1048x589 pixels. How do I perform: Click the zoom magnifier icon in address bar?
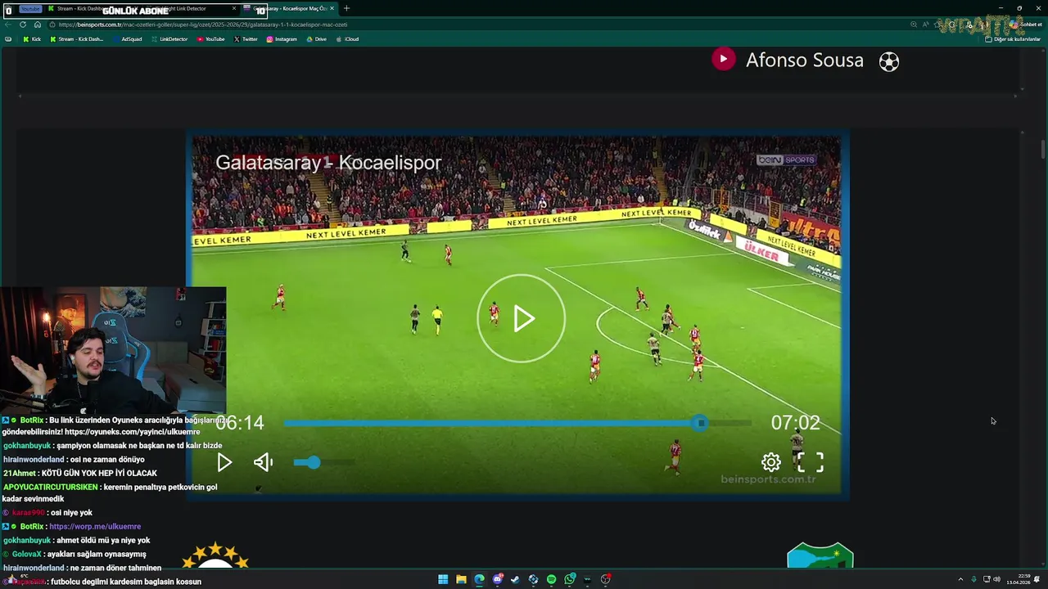coord(914,25)
